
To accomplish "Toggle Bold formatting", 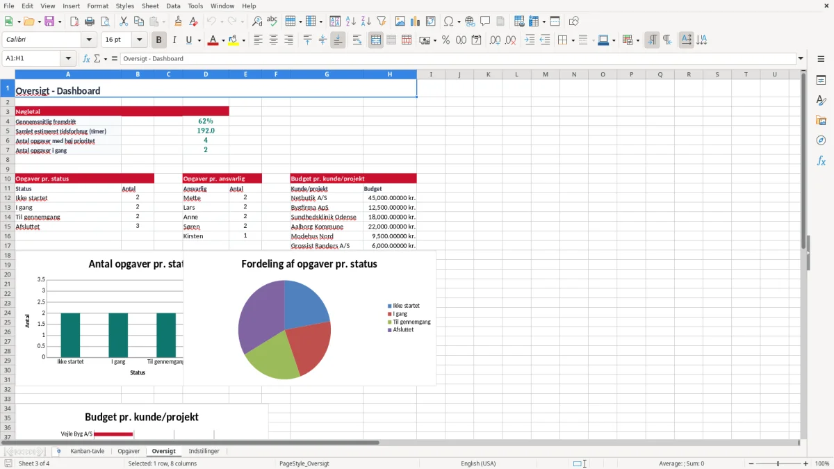I will (x=159, y=40).
